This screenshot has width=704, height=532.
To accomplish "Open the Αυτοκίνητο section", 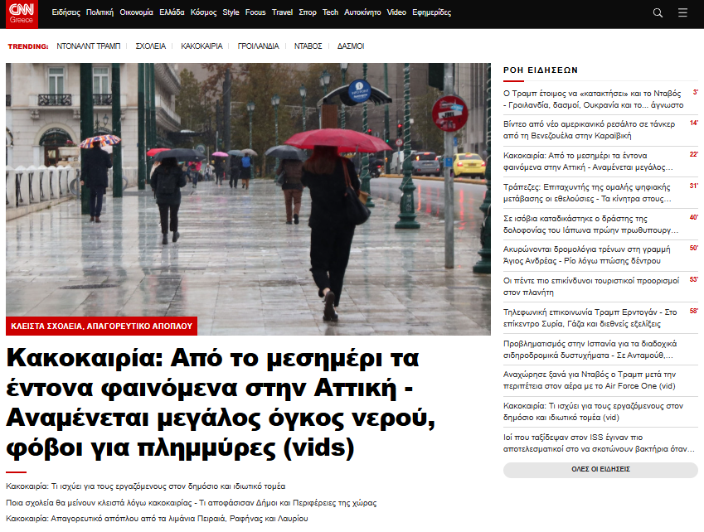I will click(362, 12).
